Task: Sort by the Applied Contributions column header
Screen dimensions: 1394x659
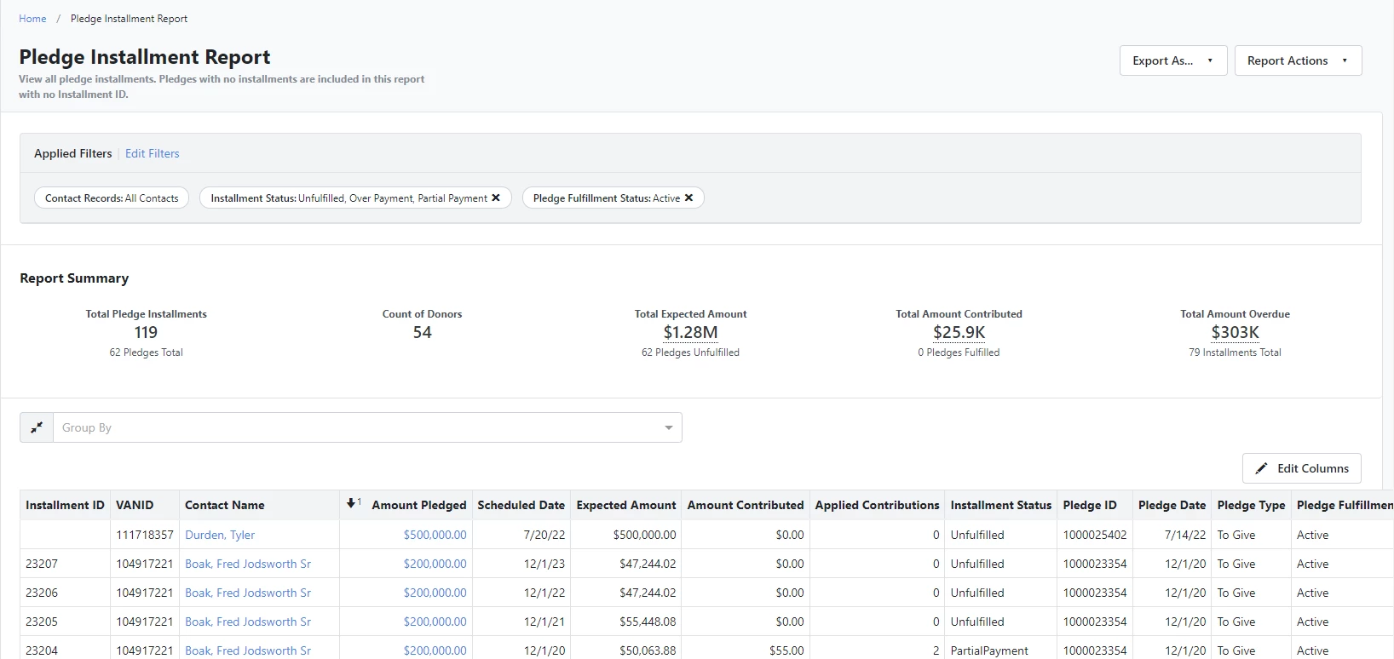Action: (x=877, y=505)
